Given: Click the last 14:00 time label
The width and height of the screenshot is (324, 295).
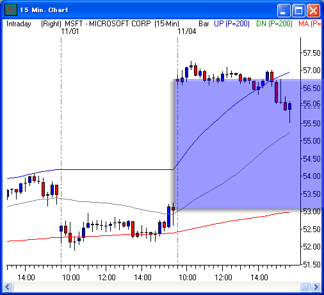Looking at the screenshot, I should (259, 278).
